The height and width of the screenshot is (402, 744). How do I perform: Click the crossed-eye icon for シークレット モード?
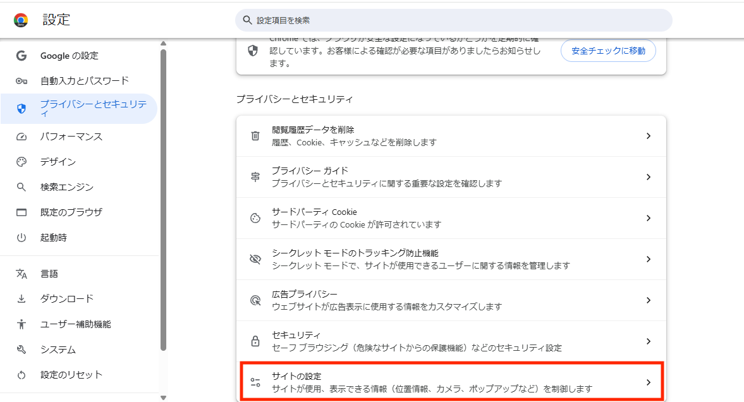point(255,259)
